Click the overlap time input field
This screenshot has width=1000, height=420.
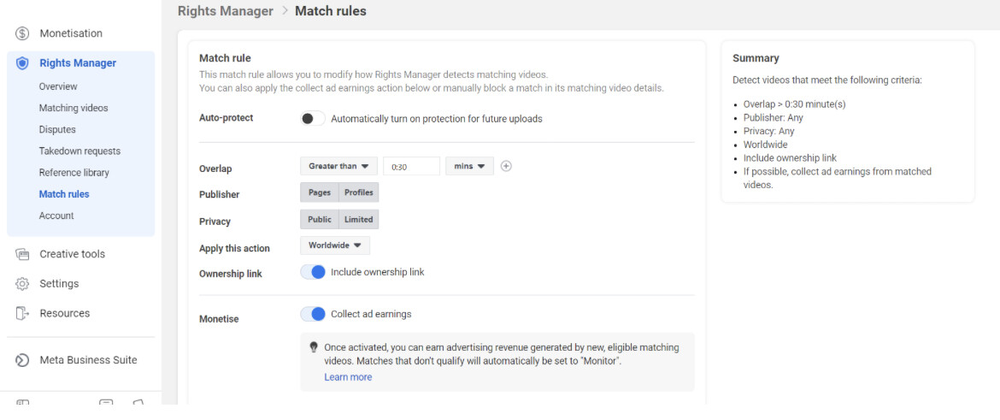point(411,167)
